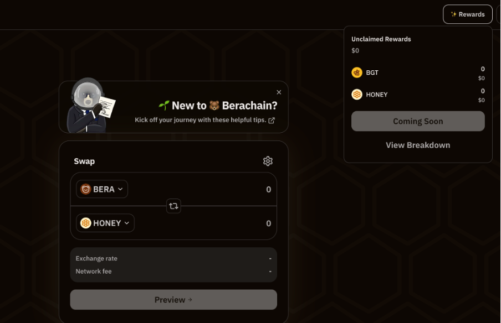Click the BERA token bear icon
Screen dimensions: 501x323
[x=86, y=189]
